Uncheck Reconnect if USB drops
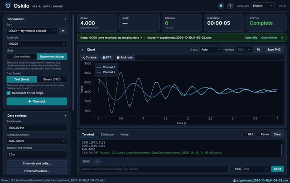Image resolution: width=290 pixels, height=183 pixels. [9, 93]
